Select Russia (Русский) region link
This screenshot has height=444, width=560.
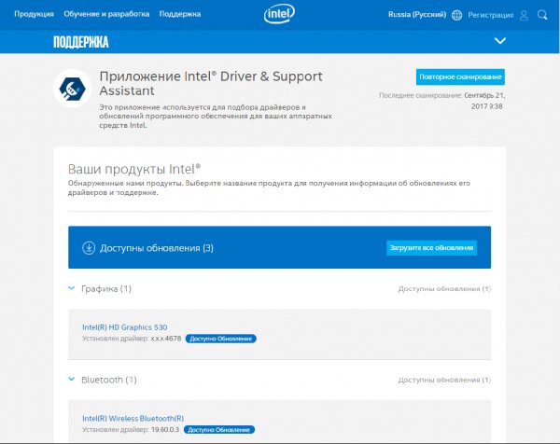tap(417, 15)
